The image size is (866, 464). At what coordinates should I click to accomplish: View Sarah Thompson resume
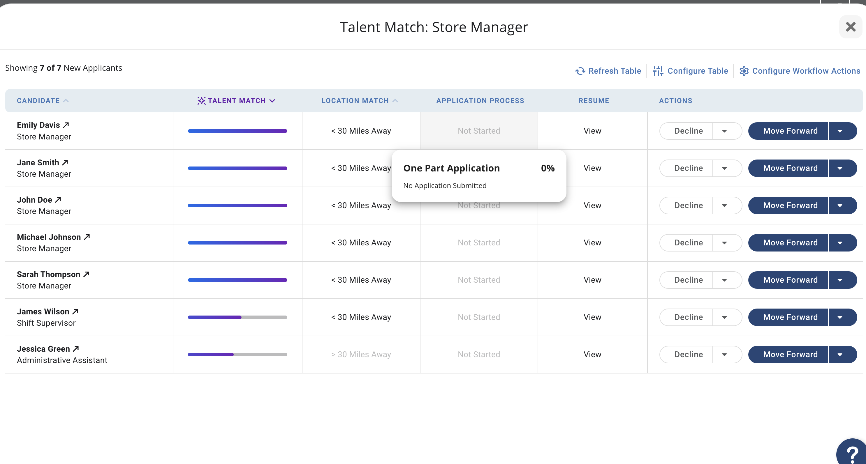tap(592, 280)
